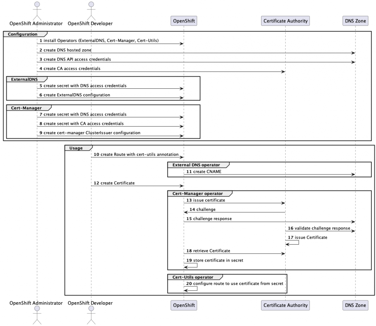Click step 10 create Route with cert-utils annotation
Viewport: 376px width, 326px height.
(136, 154)
